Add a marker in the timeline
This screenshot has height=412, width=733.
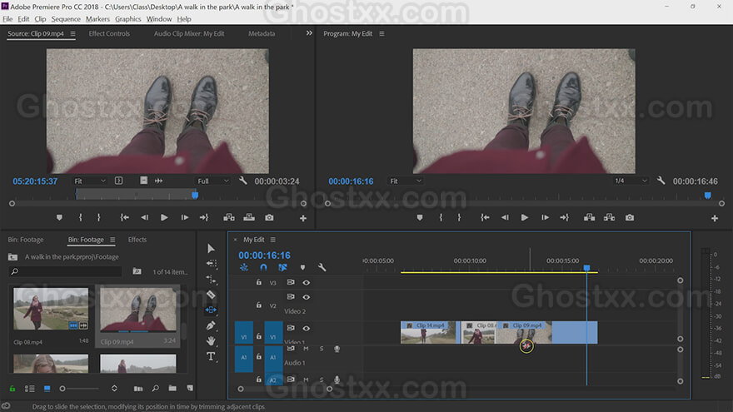click(302, 268)
